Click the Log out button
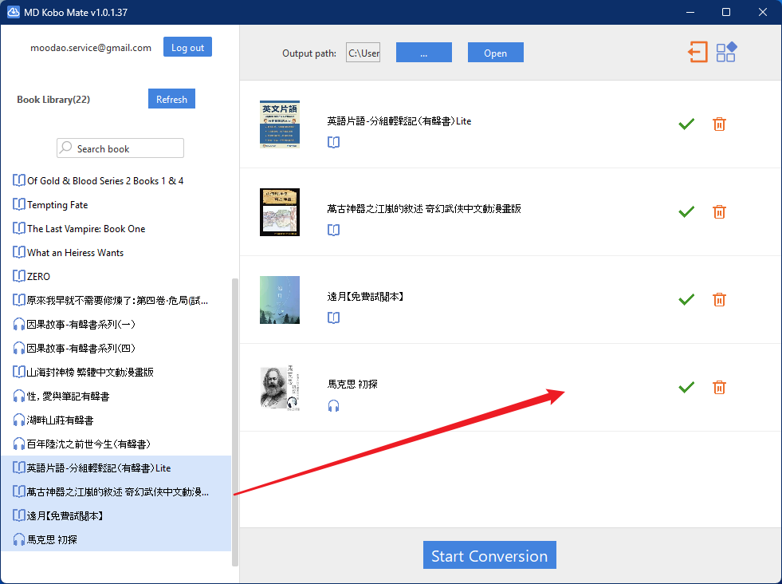Image resolution: width=782 pixels, height=584 pixels. [x=187, y=47]
